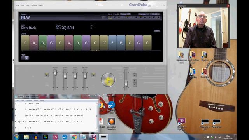Toggle the lit button right of Chords slider
Image resolution: width=249 pixels, height=140 pixels.
[93, 75]
